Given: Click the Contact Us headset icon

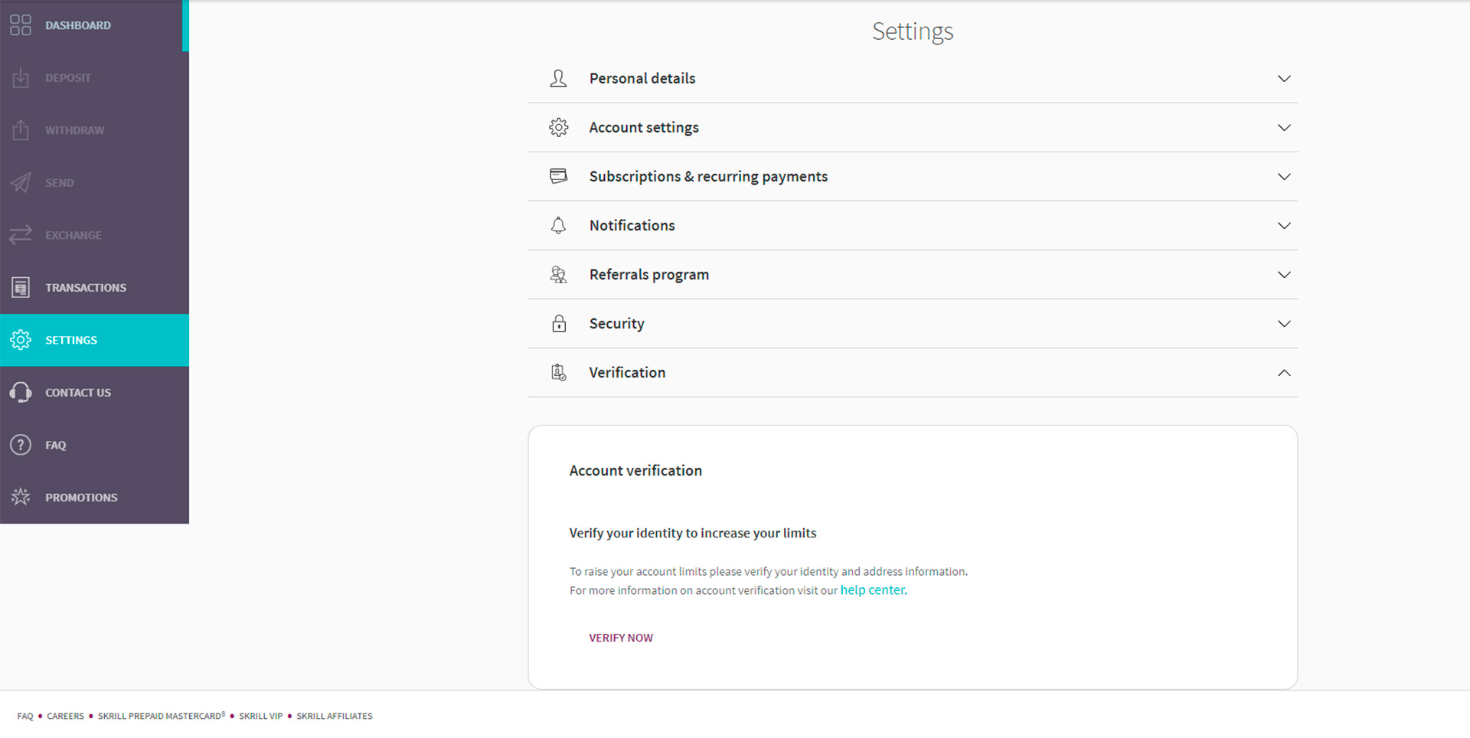Looking at the screenshot, I should [21, 392].
